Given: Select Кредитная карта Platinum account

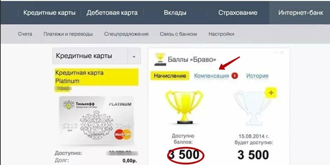Looking at the screenshot, I should [x=96, y=77].
